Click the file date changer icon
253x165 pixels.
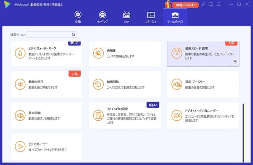98,116
